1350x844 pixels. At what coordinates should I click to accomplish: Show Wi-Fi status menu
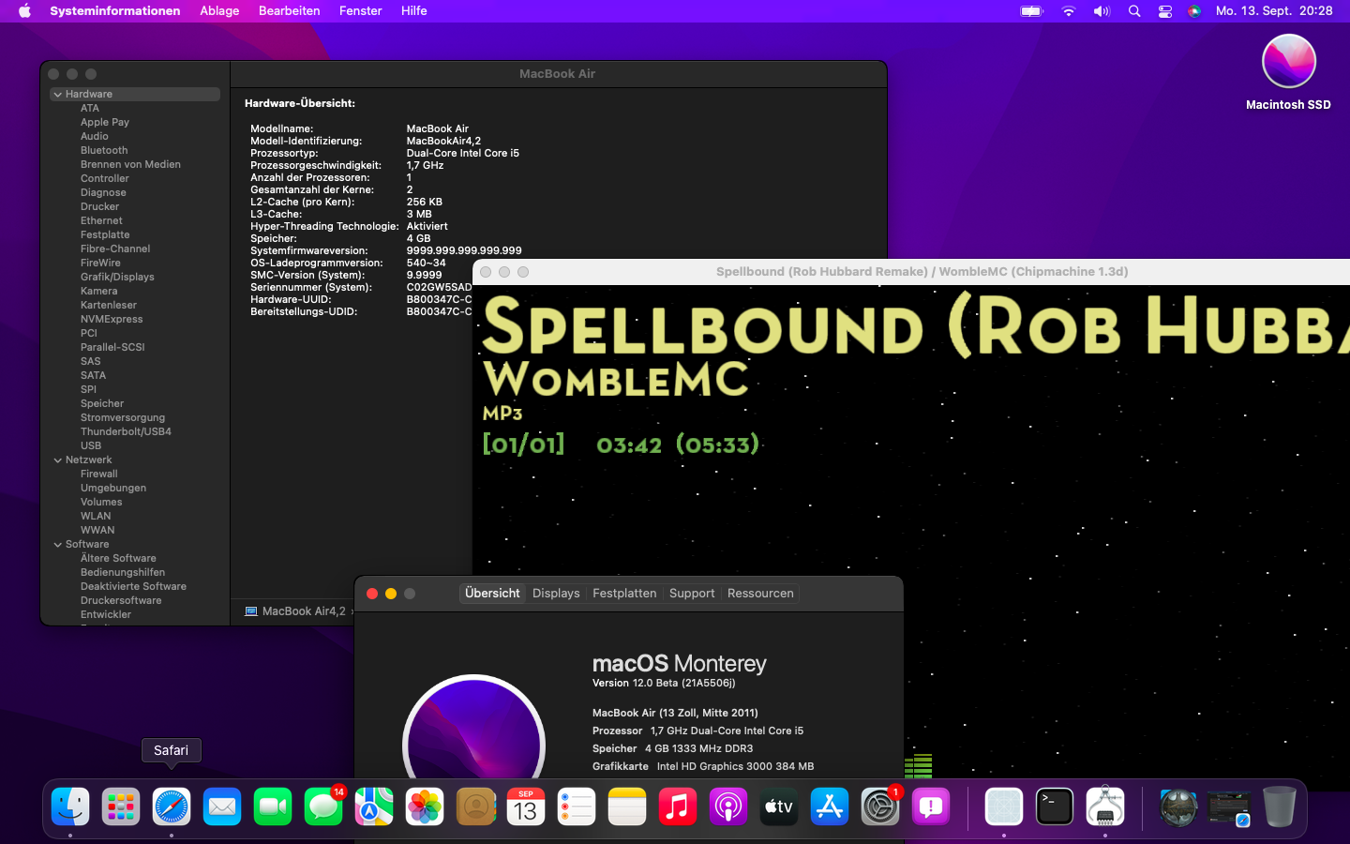[1069, 11]
